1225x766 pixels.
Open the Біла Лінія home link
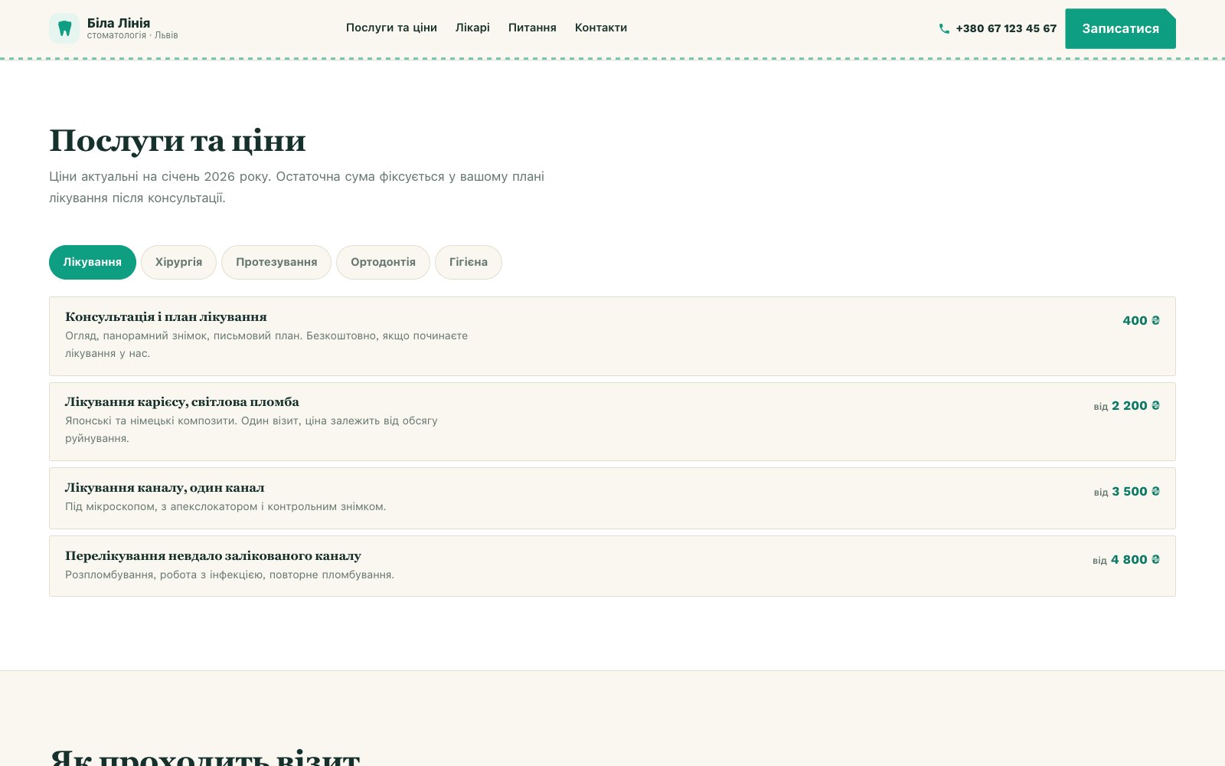pos(113,28)
